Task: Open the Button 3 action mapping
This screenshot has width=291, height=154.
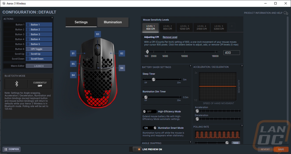Action: pos(39,34)
